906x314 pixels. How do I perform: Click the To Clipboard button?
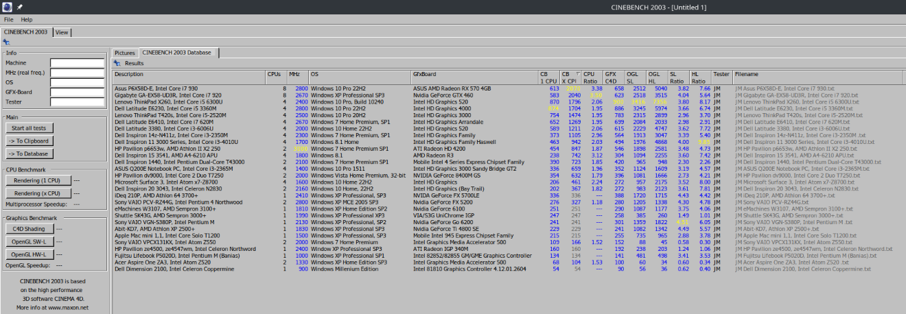pyautogui.click(x=30, y=141)
